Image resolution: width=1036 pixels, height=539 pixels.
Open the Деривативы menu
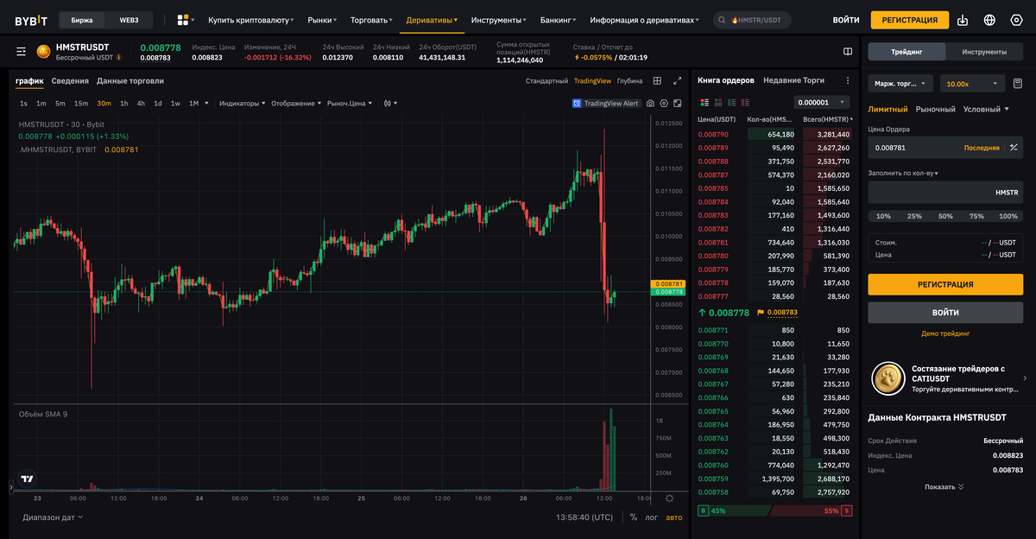432,19
